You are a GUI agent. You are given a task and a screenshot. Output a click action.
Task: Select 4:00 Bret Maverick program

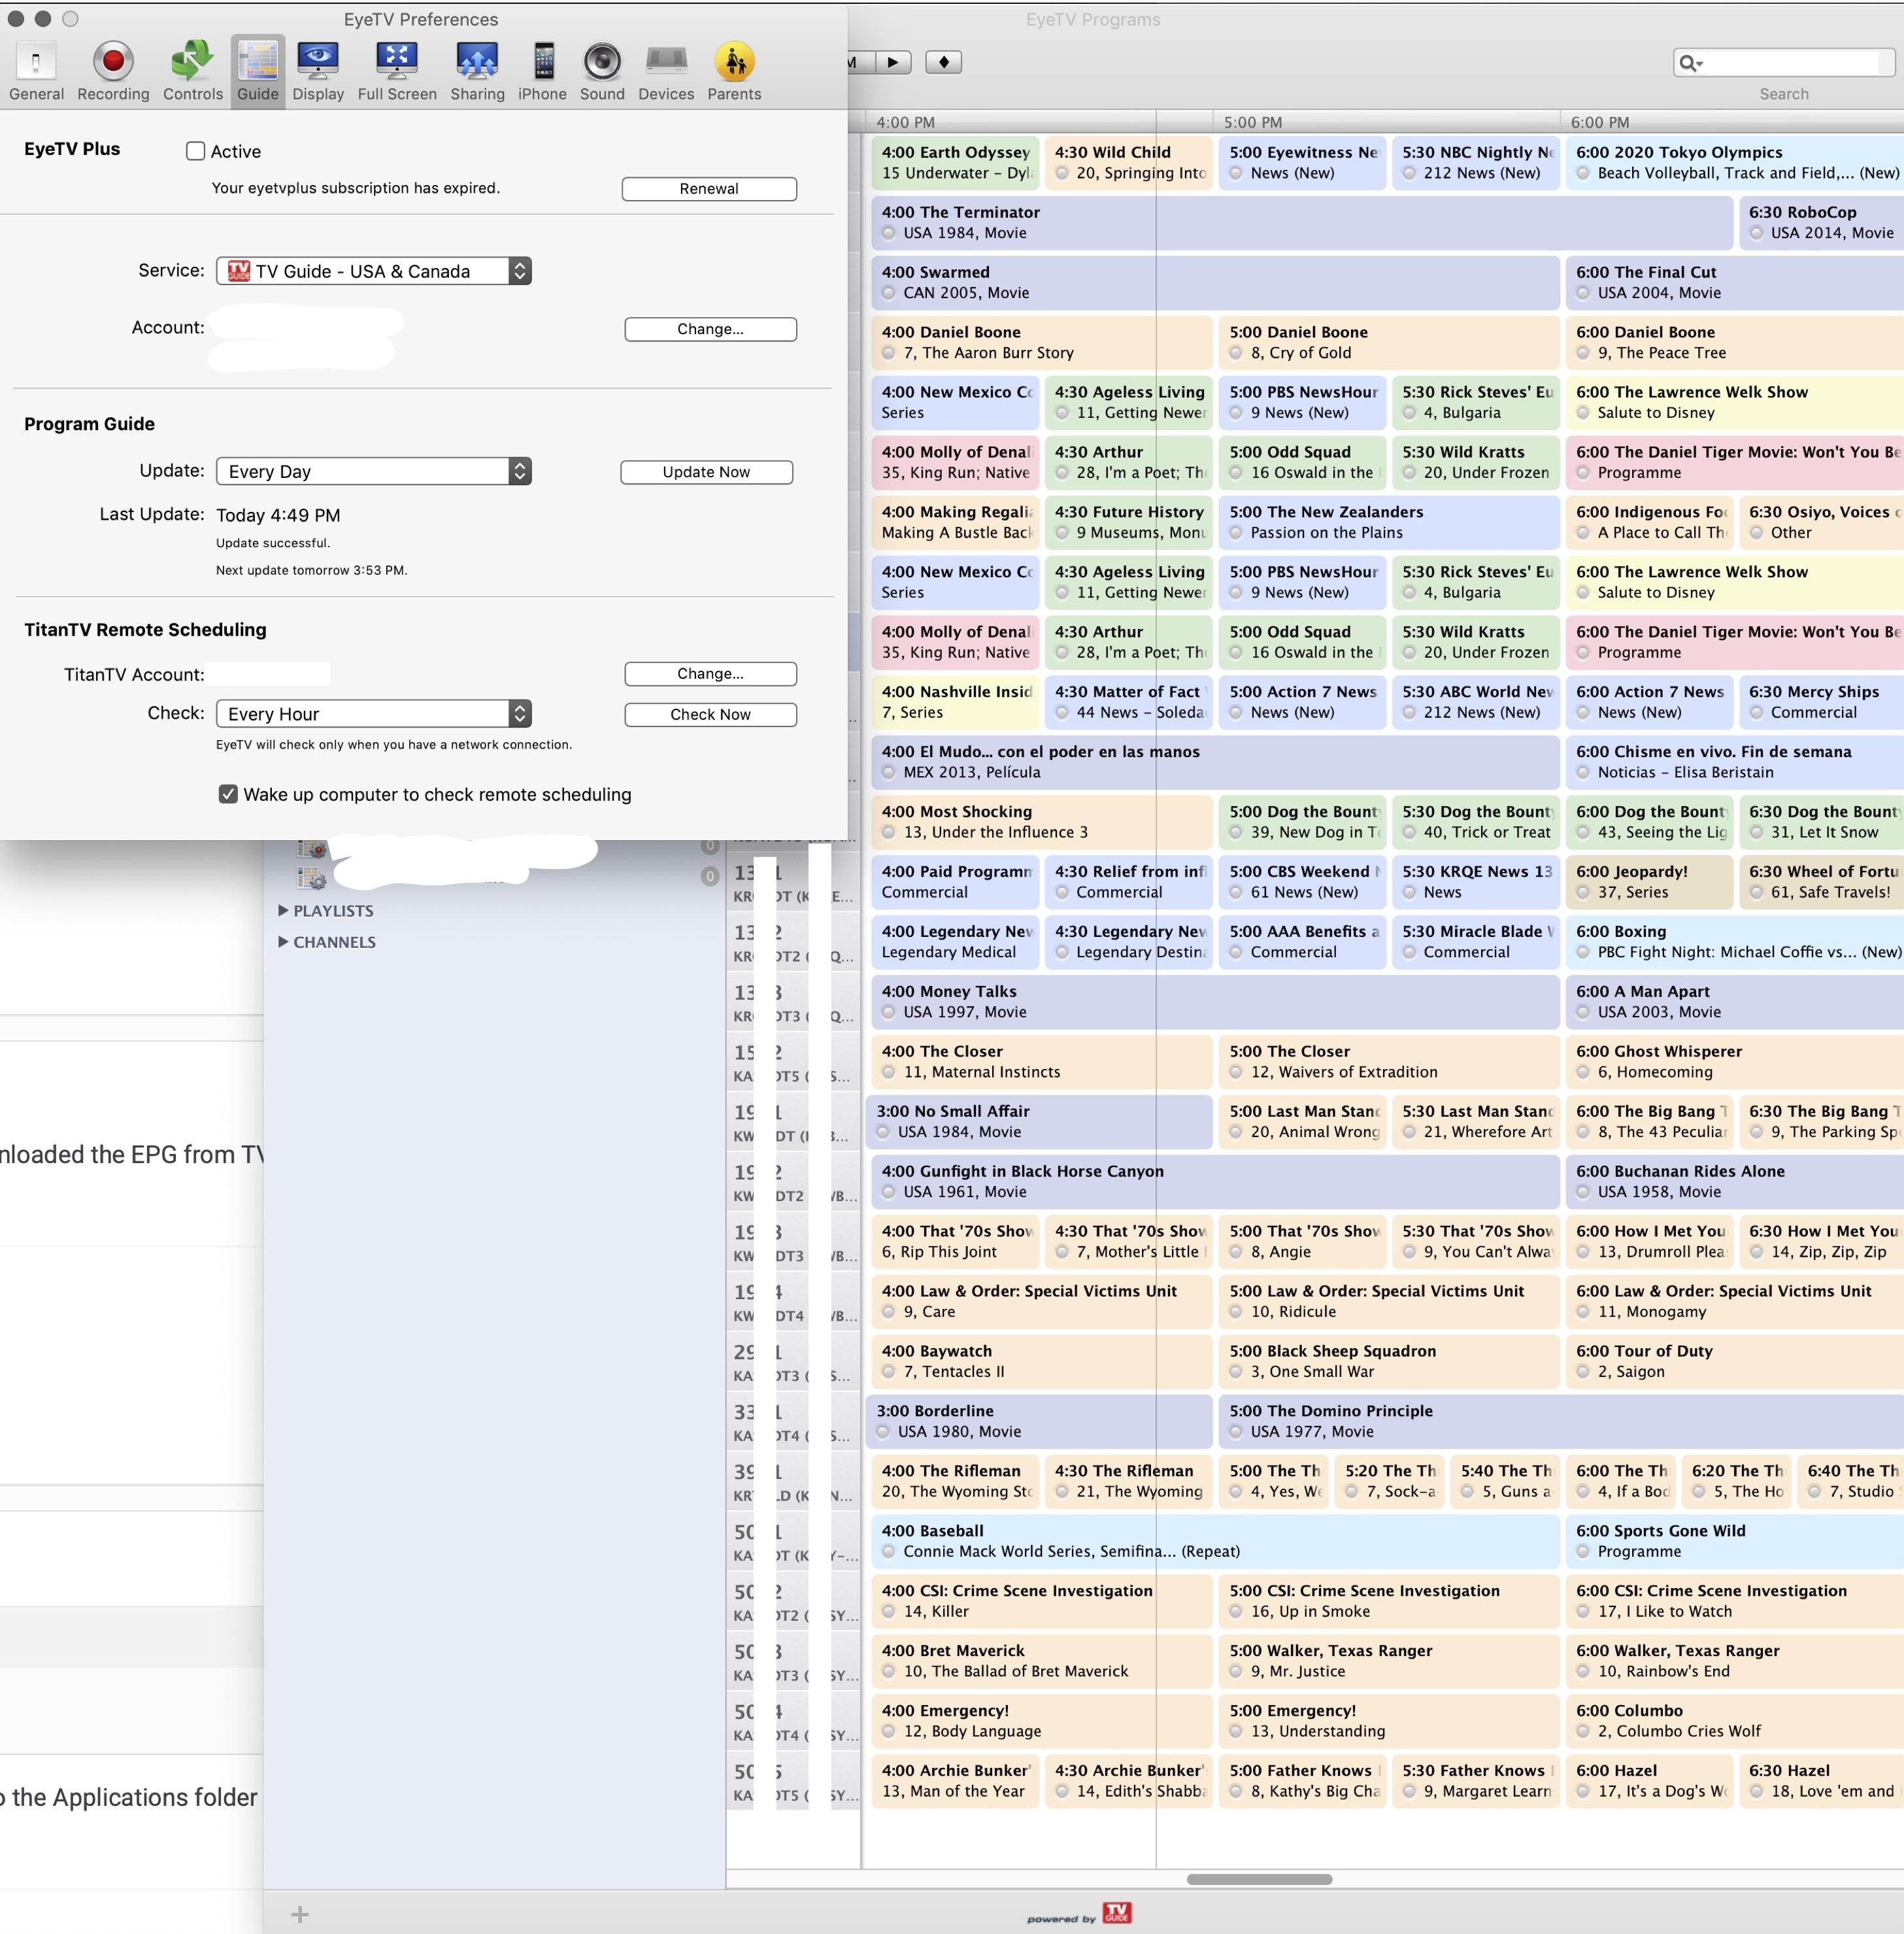1041,1661
